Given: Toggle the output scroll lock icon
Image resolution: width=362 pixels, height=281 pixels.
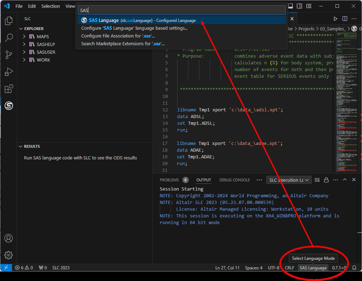Looking at the screenshot, I should pos(326,180).
